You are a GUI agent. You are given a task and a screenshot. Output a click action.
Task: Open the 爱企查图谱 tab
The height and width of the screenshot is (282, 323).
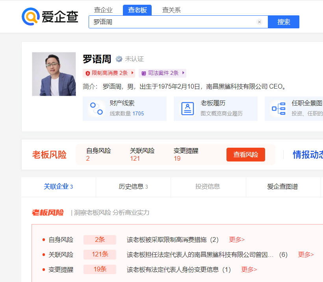pyautogui.click(x=283, y=187)
